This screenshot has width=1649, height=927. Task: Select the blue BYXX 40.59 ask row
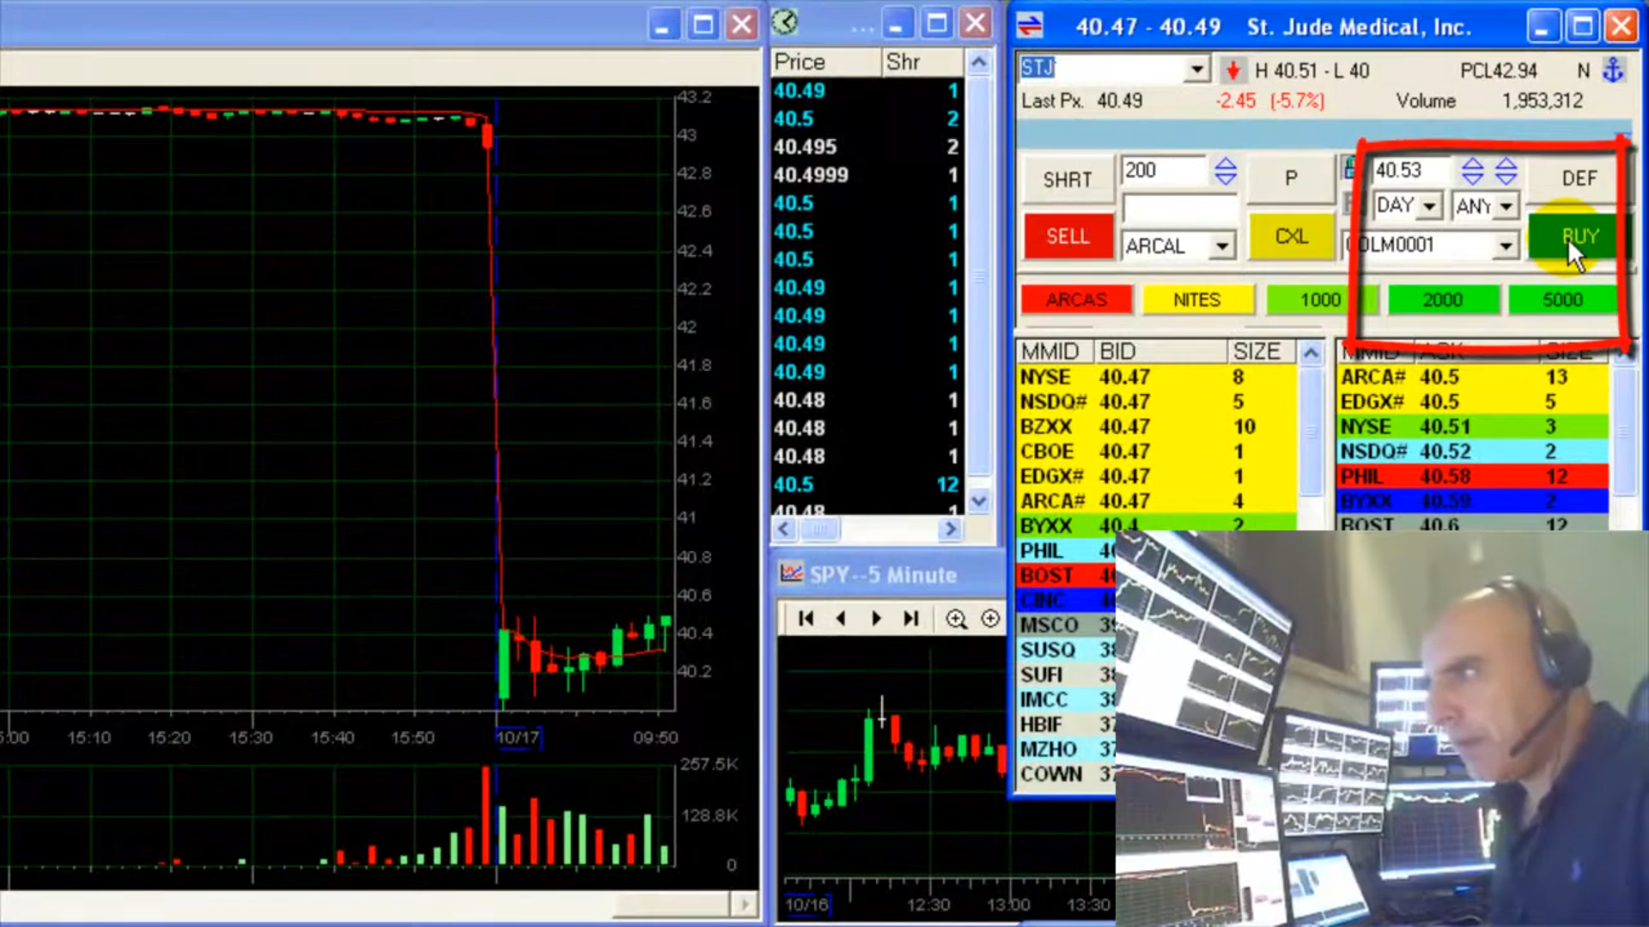point(1472,500)
